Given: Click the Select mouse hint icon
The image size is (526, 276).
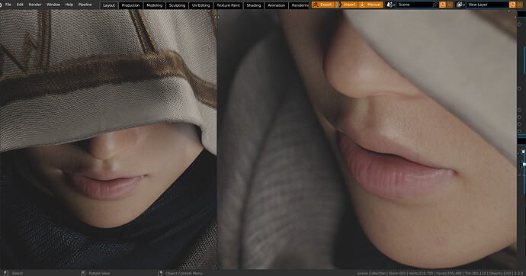Looking at the screenshot, I should [5, 273].
